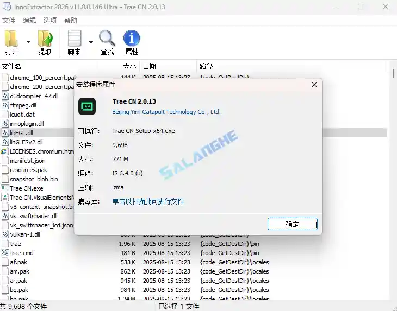Select the libGLESv2.dll file icon
The height and width of the screenshot is (311, 397).
click(x=5, y=142)
